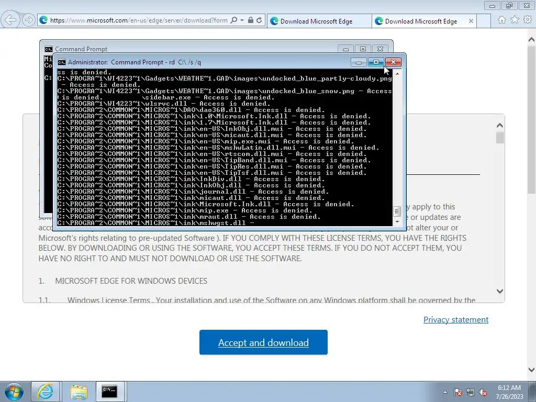Image resolution: width=536 pixels, height=402 pixels.
Task: Click the volume speaker tray icon
Action: click(483, 392)
